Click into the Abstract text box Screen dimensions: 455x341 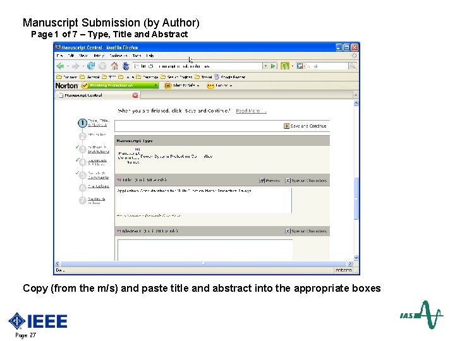click(x=205, y=250)
